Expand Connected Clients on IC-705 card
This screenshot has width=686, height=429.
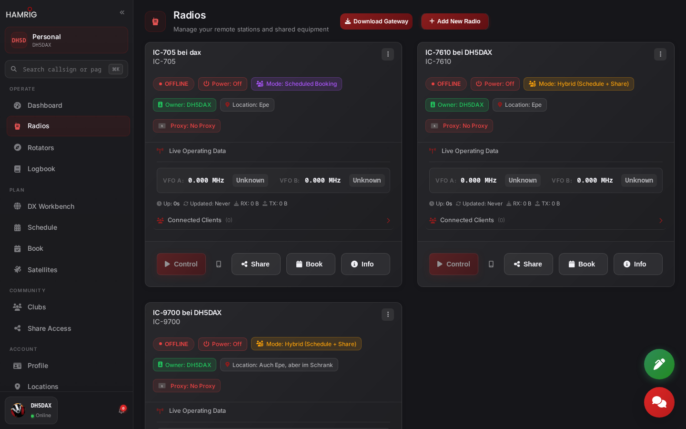click(273, 220)
